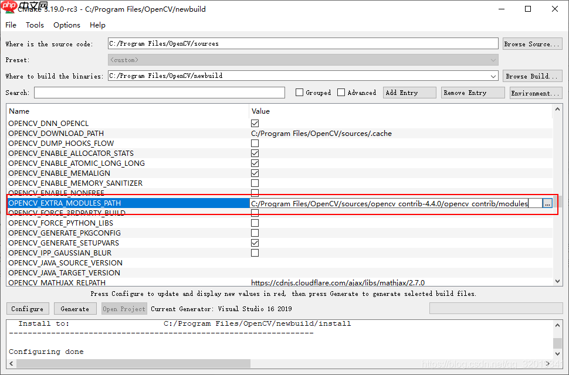Viewport: 569px width, 375px height.
Task: Click inside the Search input field
Action: tap(158, 92)
